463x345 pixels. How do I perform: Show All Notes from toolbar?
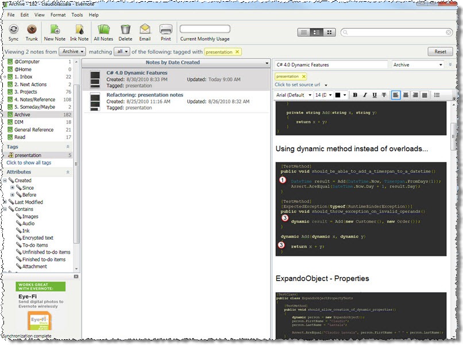click(103, 33)
